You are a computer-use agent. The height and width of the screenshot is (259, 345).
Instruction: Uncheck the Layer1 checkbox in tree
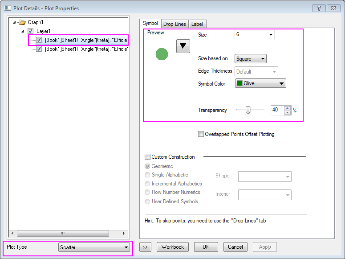(x=30, y=31)
